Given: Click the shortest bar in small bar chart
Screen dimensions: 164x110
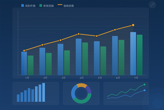Looking at the screenshot, I should [18, 98].
